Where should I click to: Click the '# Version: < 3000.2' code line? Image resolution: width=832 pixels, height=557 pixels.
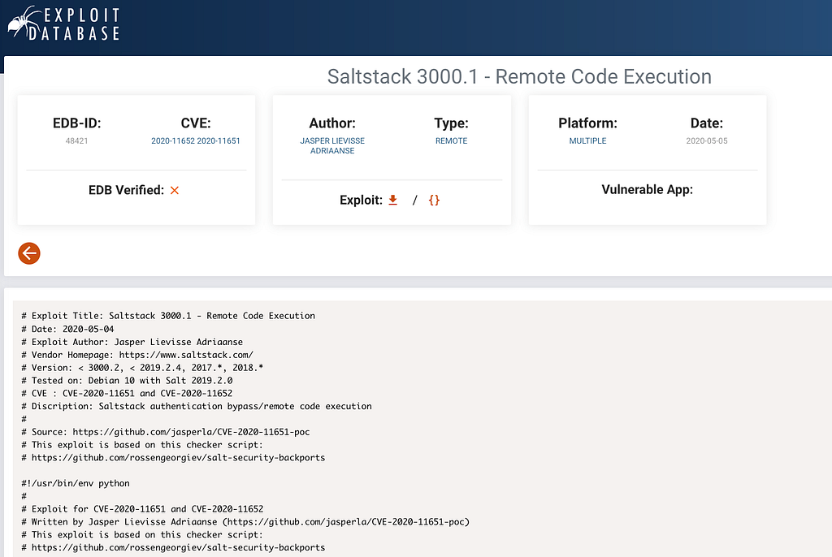pos(142,368)
